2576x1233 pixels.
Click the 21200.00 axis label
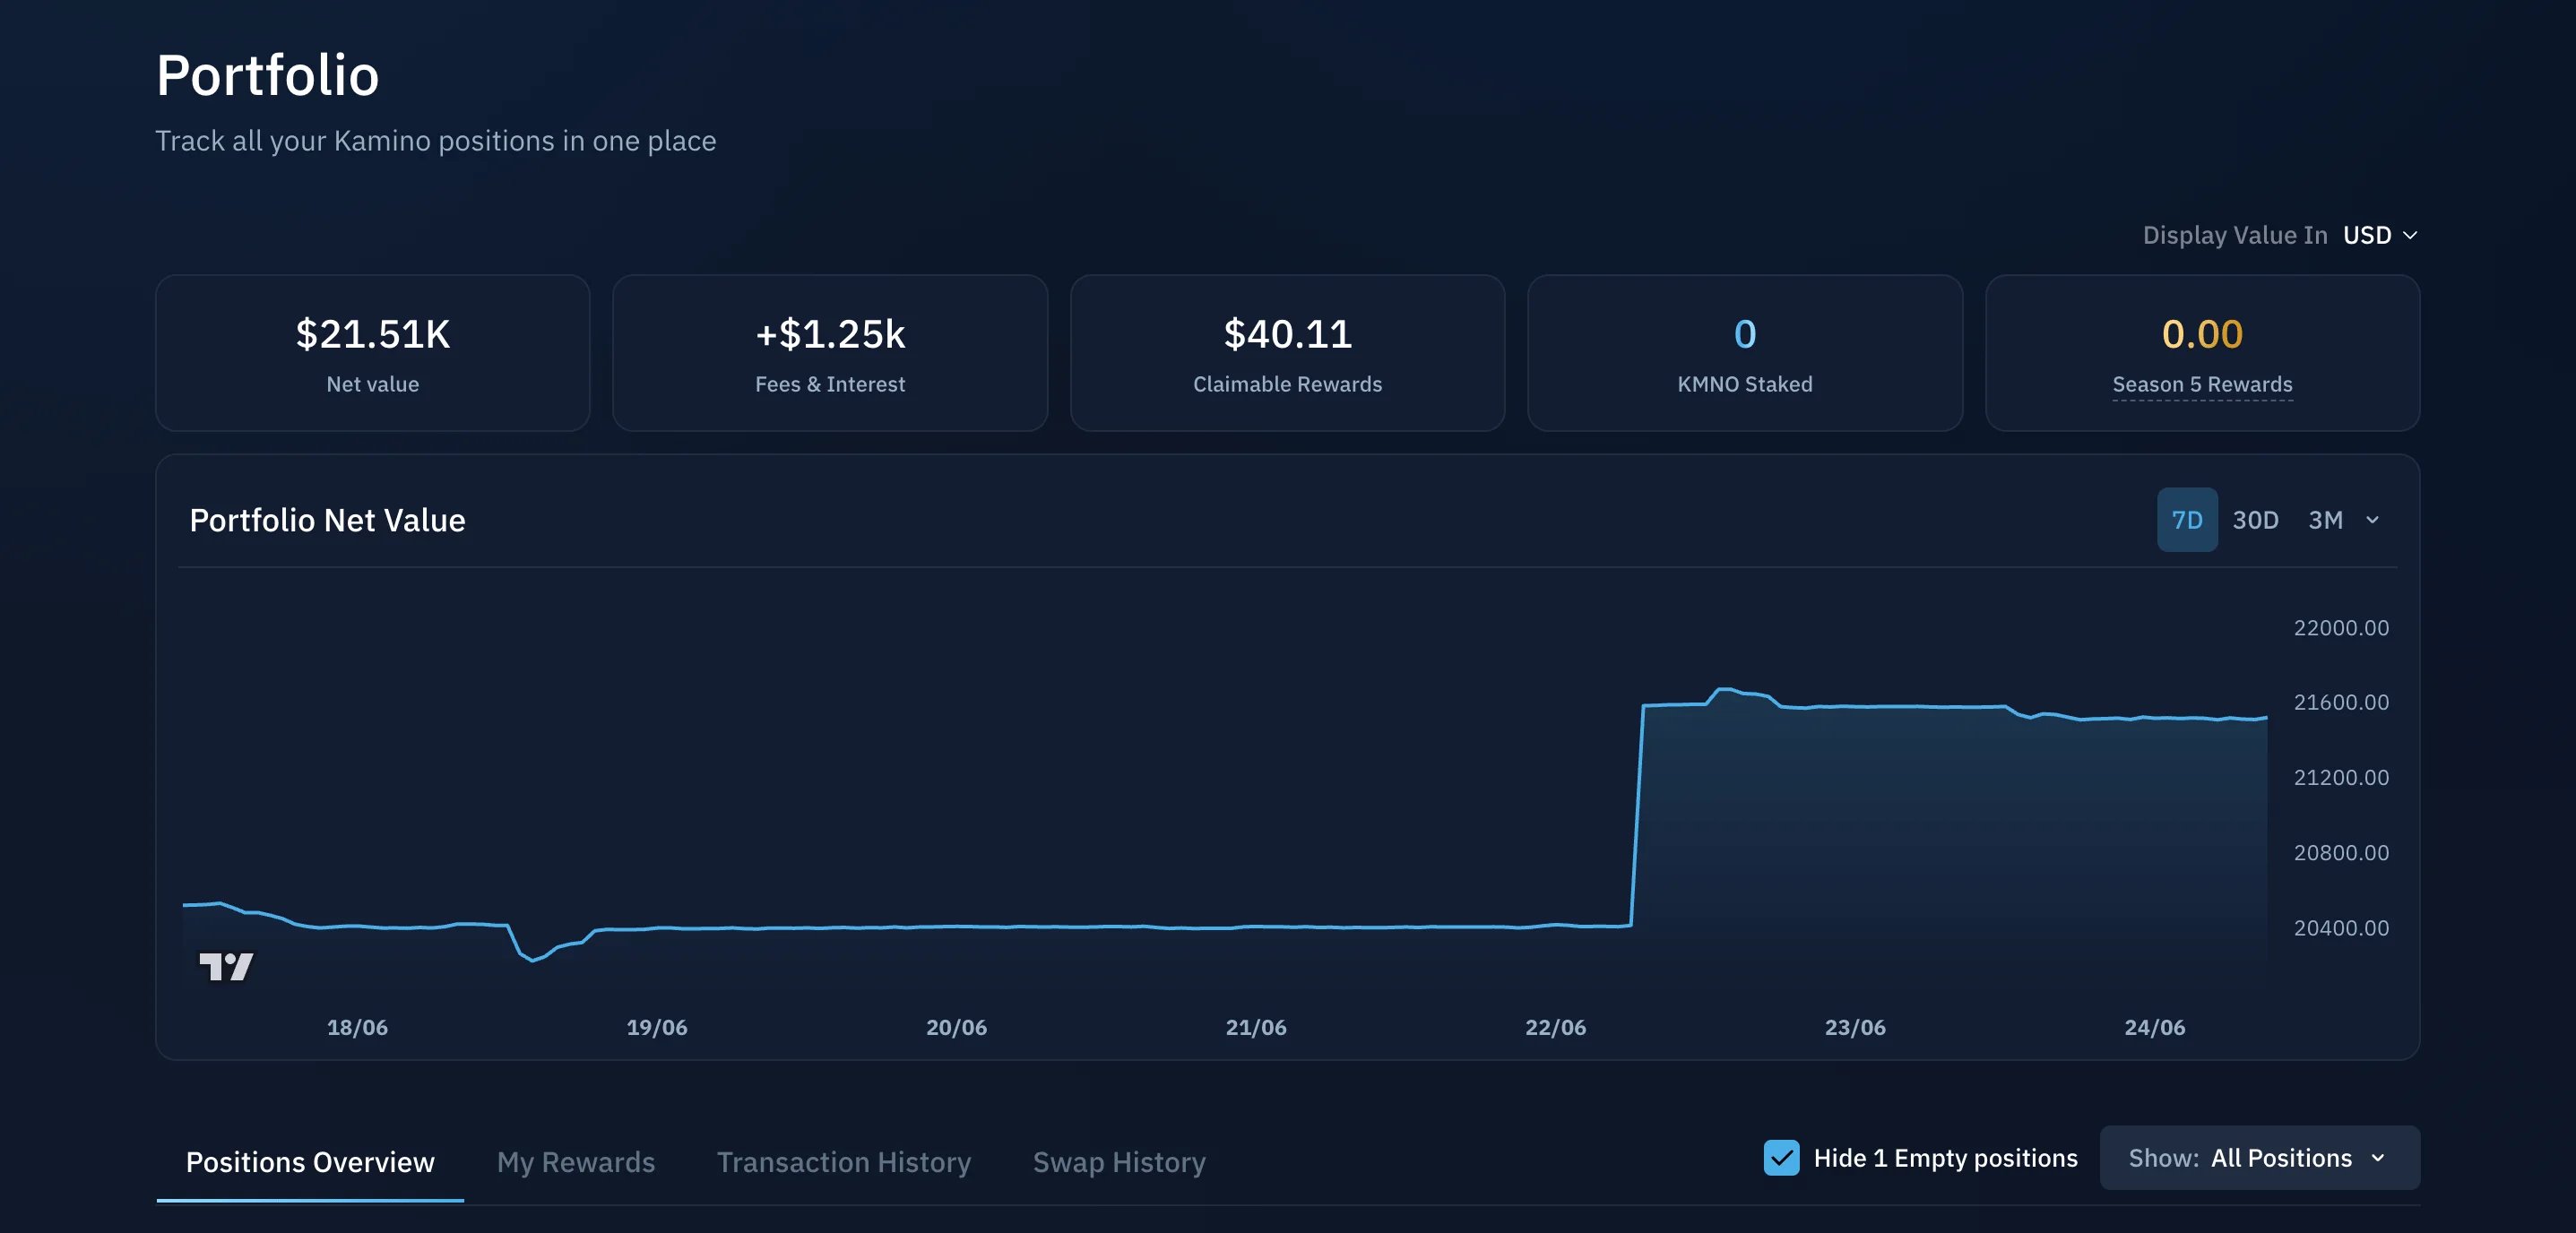(2341, 778)
